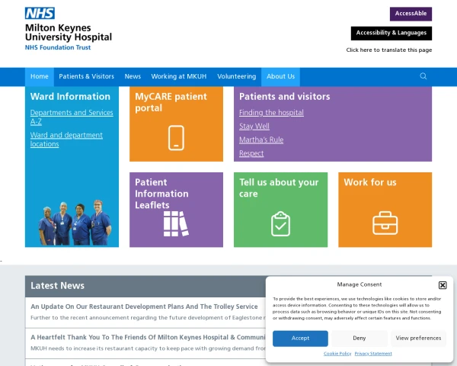This screenshot has width=457, height=366.
Task: Click Tell us about your care title
Action: click(x=279, y=188)
